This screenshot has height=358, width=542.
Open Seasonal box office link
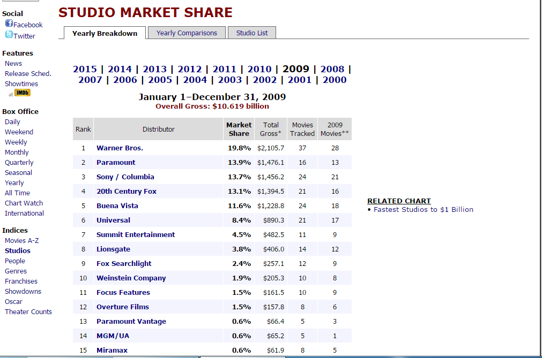click(18, 172)
